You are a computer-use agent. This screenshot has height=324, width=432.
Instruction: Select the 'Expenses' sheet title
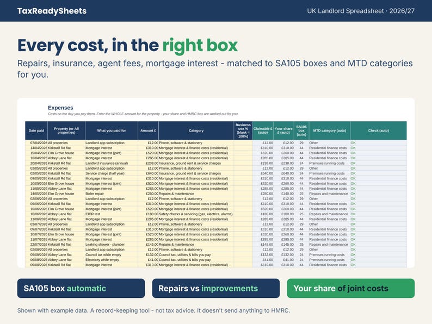tap(60, 108)
